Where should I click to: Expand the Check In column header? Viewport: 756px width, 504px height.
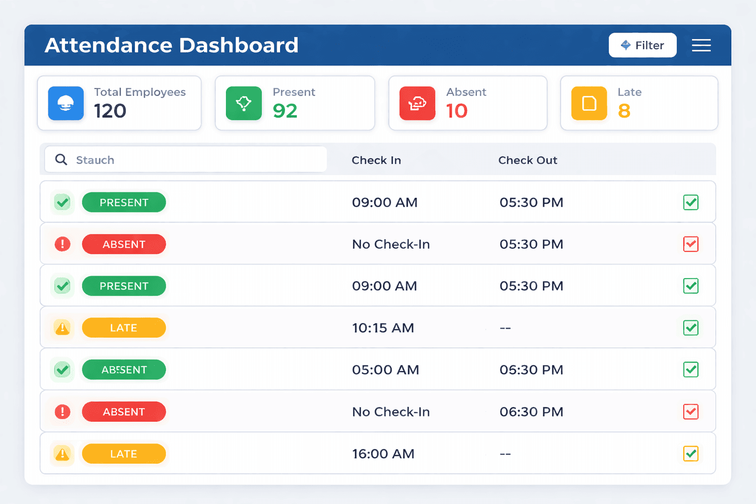point(376,160)
